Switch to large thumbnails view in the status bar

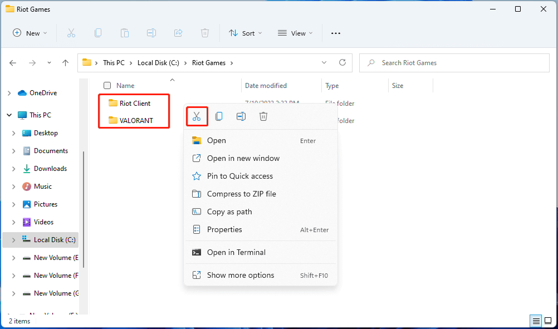[x=548, y=321]
